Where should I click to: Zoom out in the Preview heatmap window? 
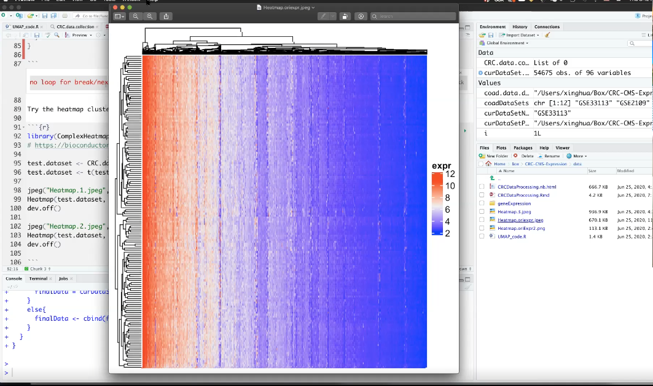click(136, 16)
